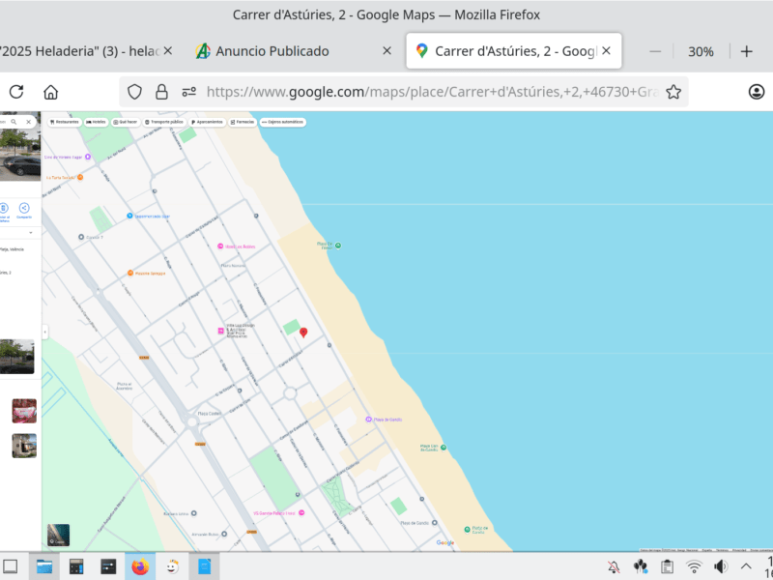Reload the Google Maps page

(16, 92)
